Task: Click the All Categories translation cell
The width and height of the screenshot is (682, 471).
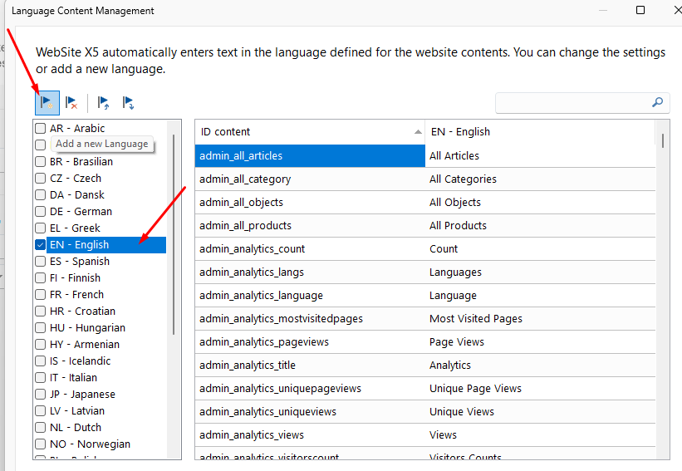Action: [540, 179]
